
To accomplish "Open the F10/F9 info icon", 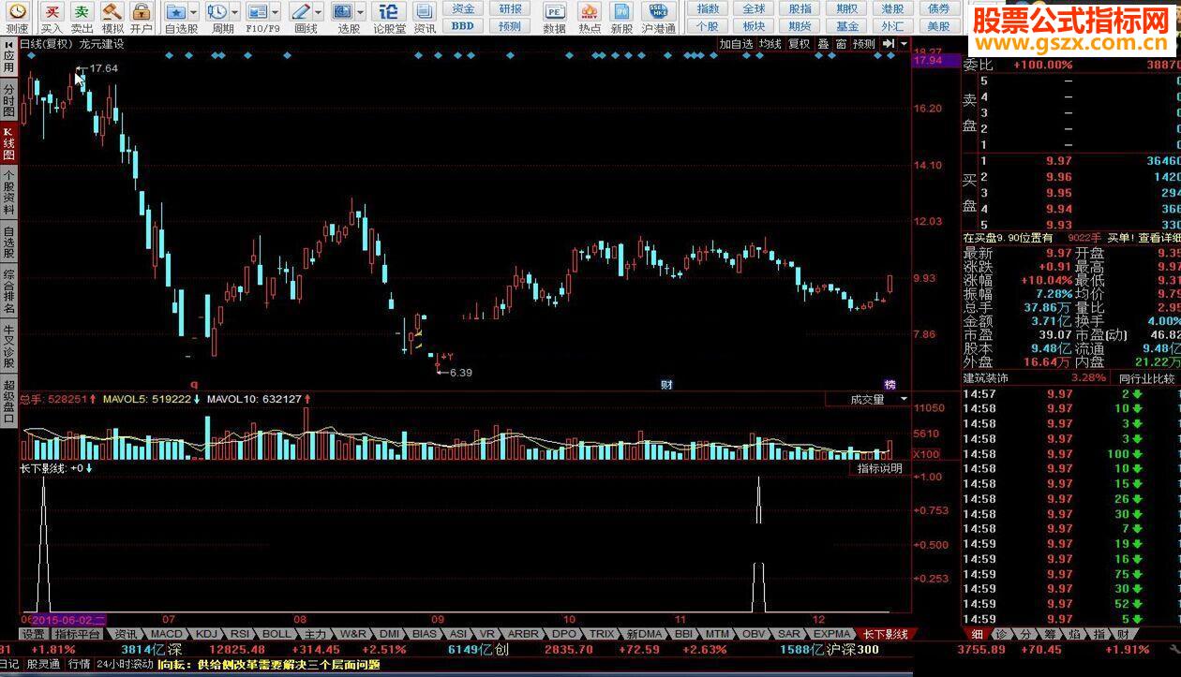I will click(257, 12).
